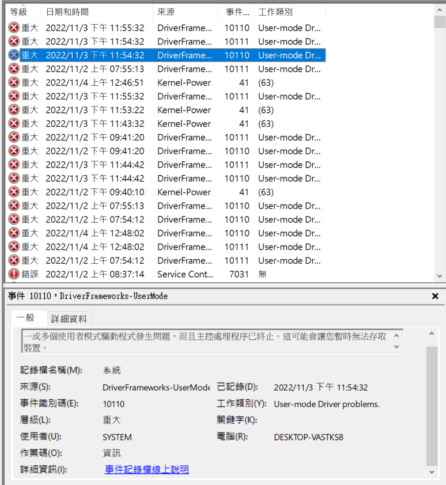Sort by the 等級 column header
This screenshot has width=446, height=485.
[x=23, y=12]
